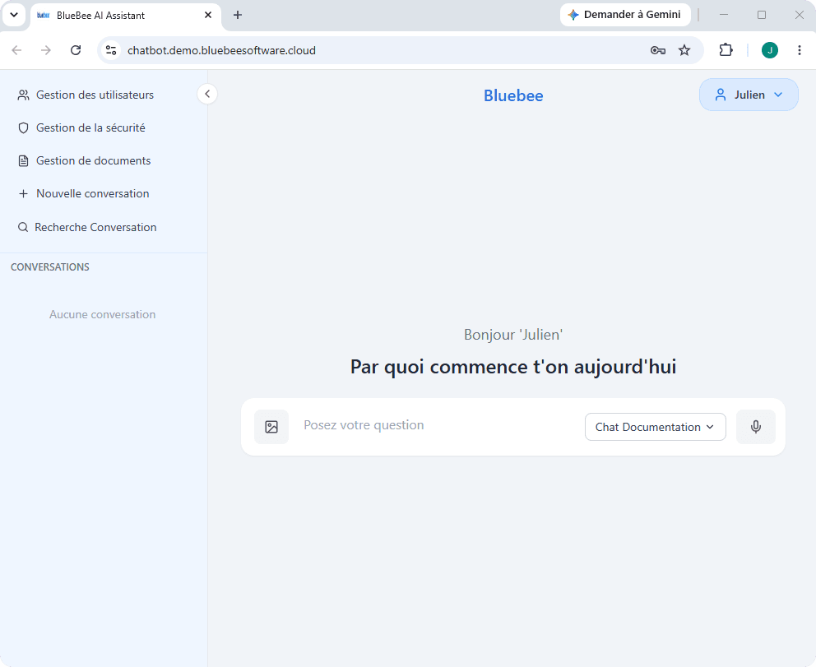
Task: Click the Aucune conversation text
Action: [103, 314]
